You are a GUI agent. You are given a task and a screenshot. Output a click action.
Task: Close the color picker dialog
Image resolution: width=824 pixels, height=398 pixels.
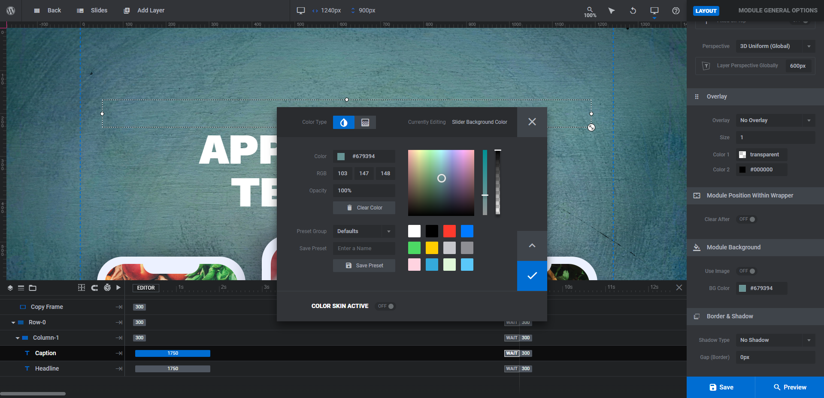(532, 122)
